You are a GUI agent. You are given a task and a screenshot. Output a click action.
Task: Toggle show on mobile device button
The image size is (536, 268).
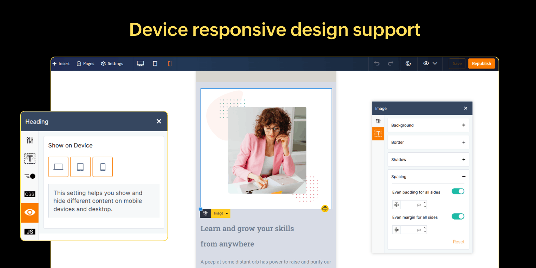coord(102,167)
